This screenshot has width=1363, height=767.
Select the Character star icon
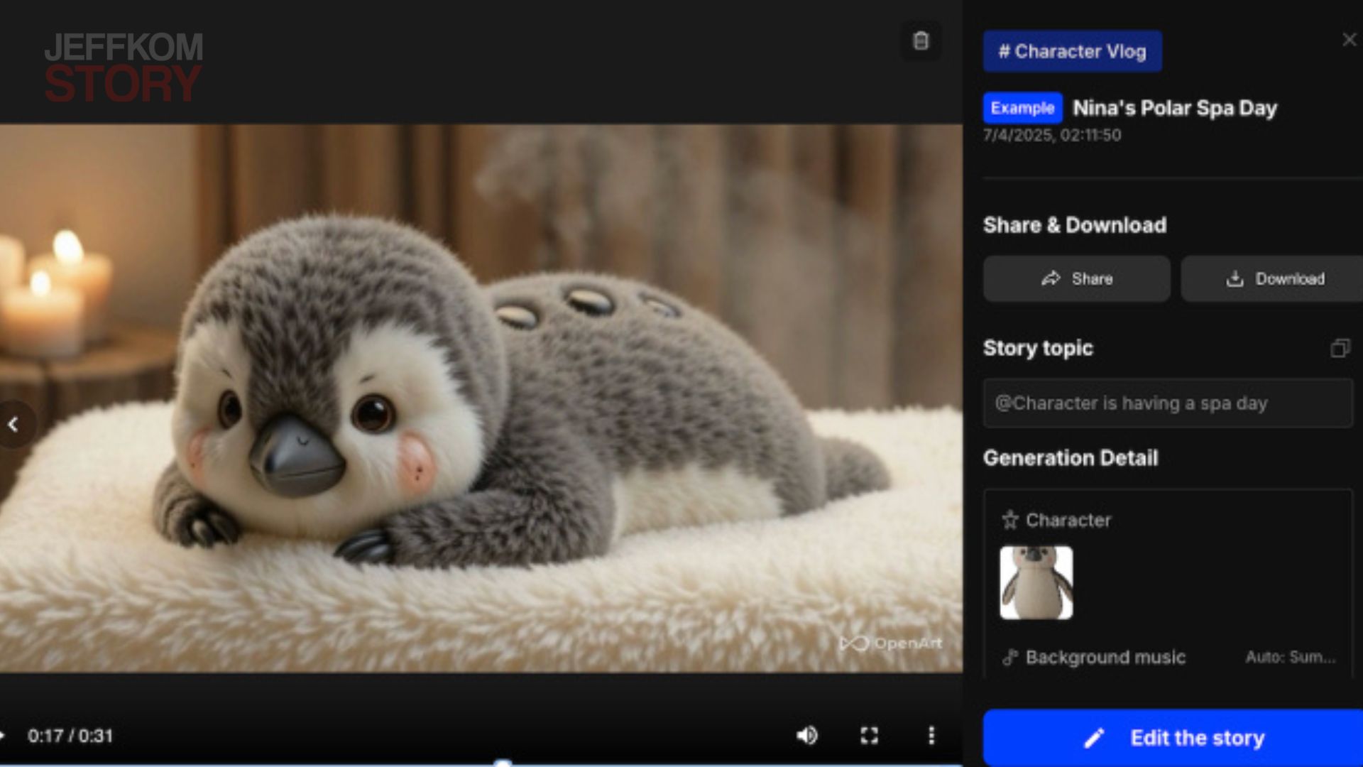click(x=1009, y=519)
